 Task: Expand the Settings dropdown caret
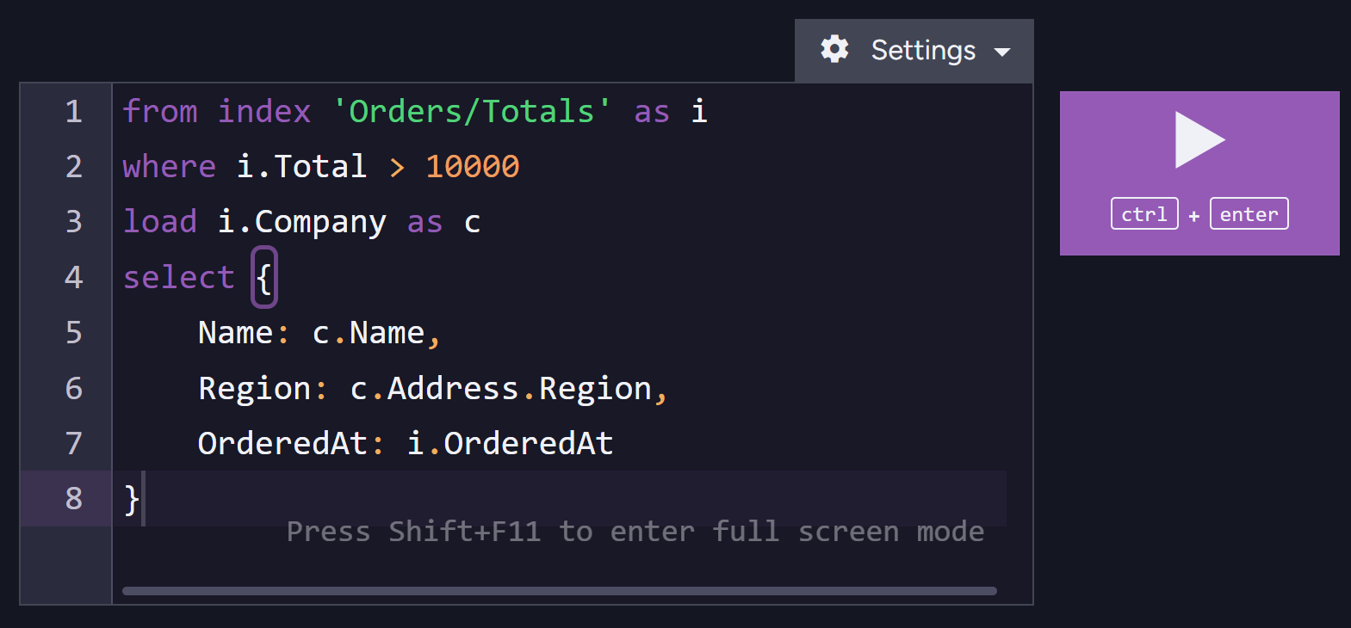point(1002,52)
